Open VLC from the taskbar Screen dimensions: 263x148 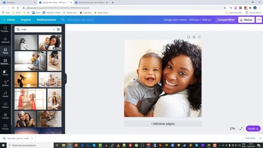pyautogui.click(x=118, y=145)
